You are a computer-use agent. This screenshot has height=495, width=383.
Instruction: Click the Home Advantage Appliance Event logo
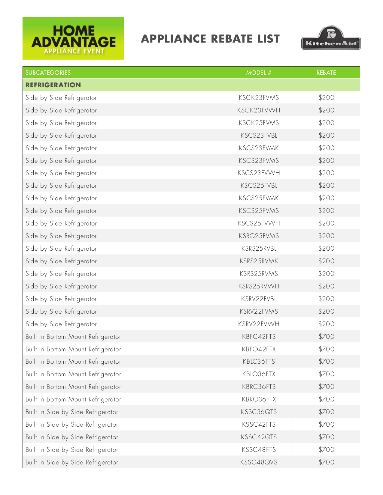click(73, 38)
